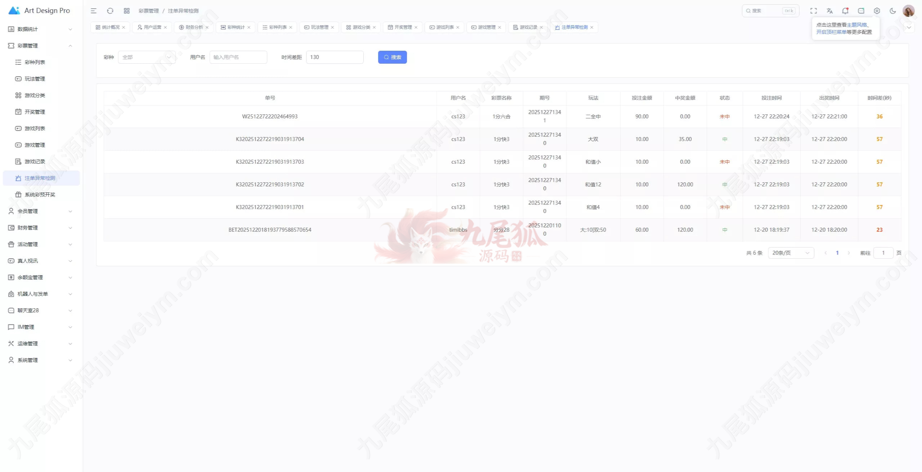Screen dimensions: 922x472
Task: Toggle dark mode moon icon
Action: click(x=893, y=11)
